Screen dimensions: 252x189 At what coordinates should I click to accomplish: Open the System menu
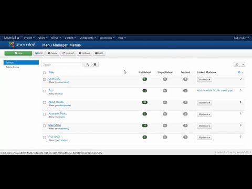[29, 38]
